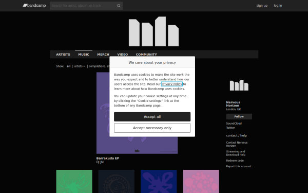Click the DJ JM artist name
Viewport: 308px width, 193px height.
click(100, 162)
